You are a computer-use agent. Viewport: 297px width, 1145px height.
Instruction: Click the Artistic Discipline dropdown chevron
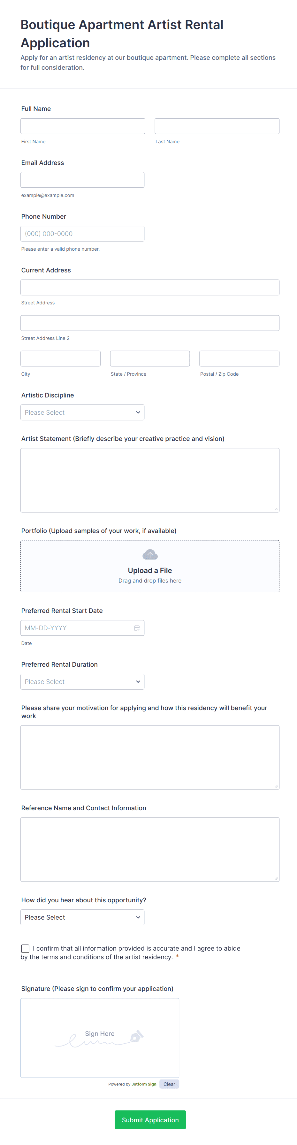click(x=138, y=412)
